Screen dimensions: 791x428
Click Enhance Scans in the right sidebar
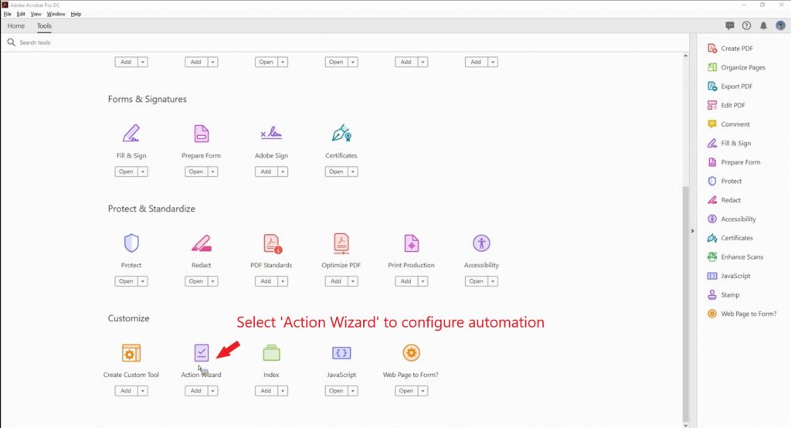click(735, 257)
